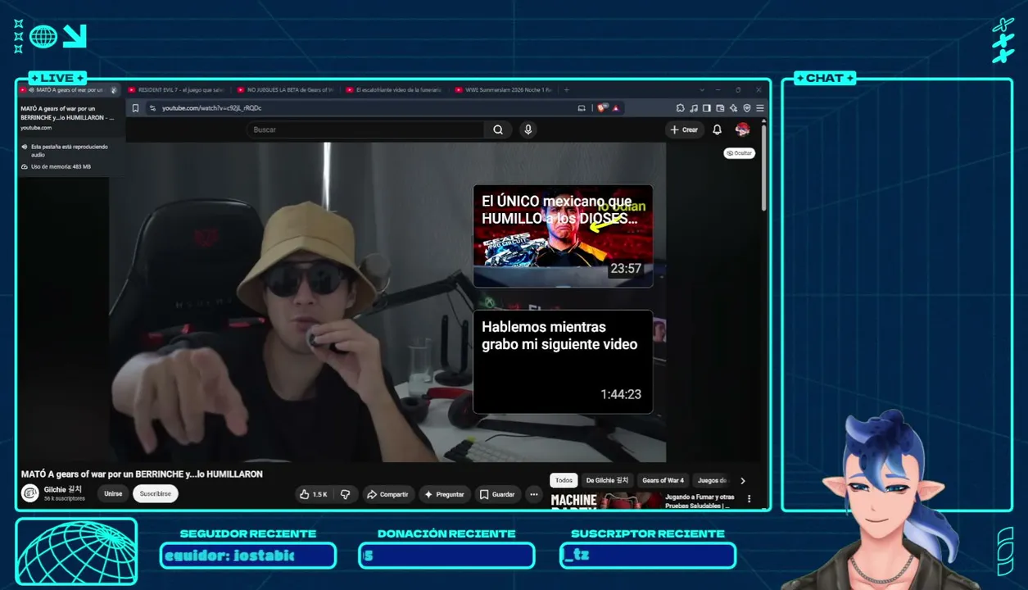Image resolution: width=1028 pixels, height=590 pixels.
Task: Select the De Gilchie filter chip
Action: click(607, 481)
